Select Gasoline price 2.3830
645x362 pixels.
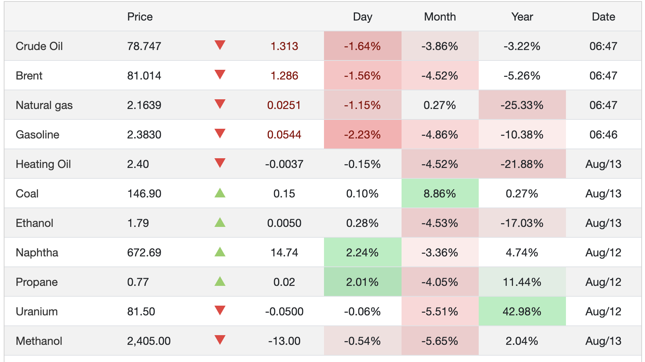pos(144,135)
